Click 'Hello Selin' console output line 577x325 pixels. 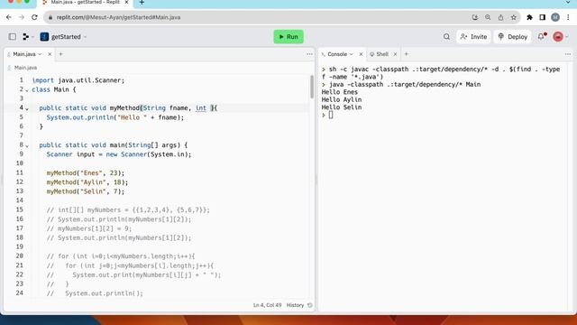[x=342, y=107]
